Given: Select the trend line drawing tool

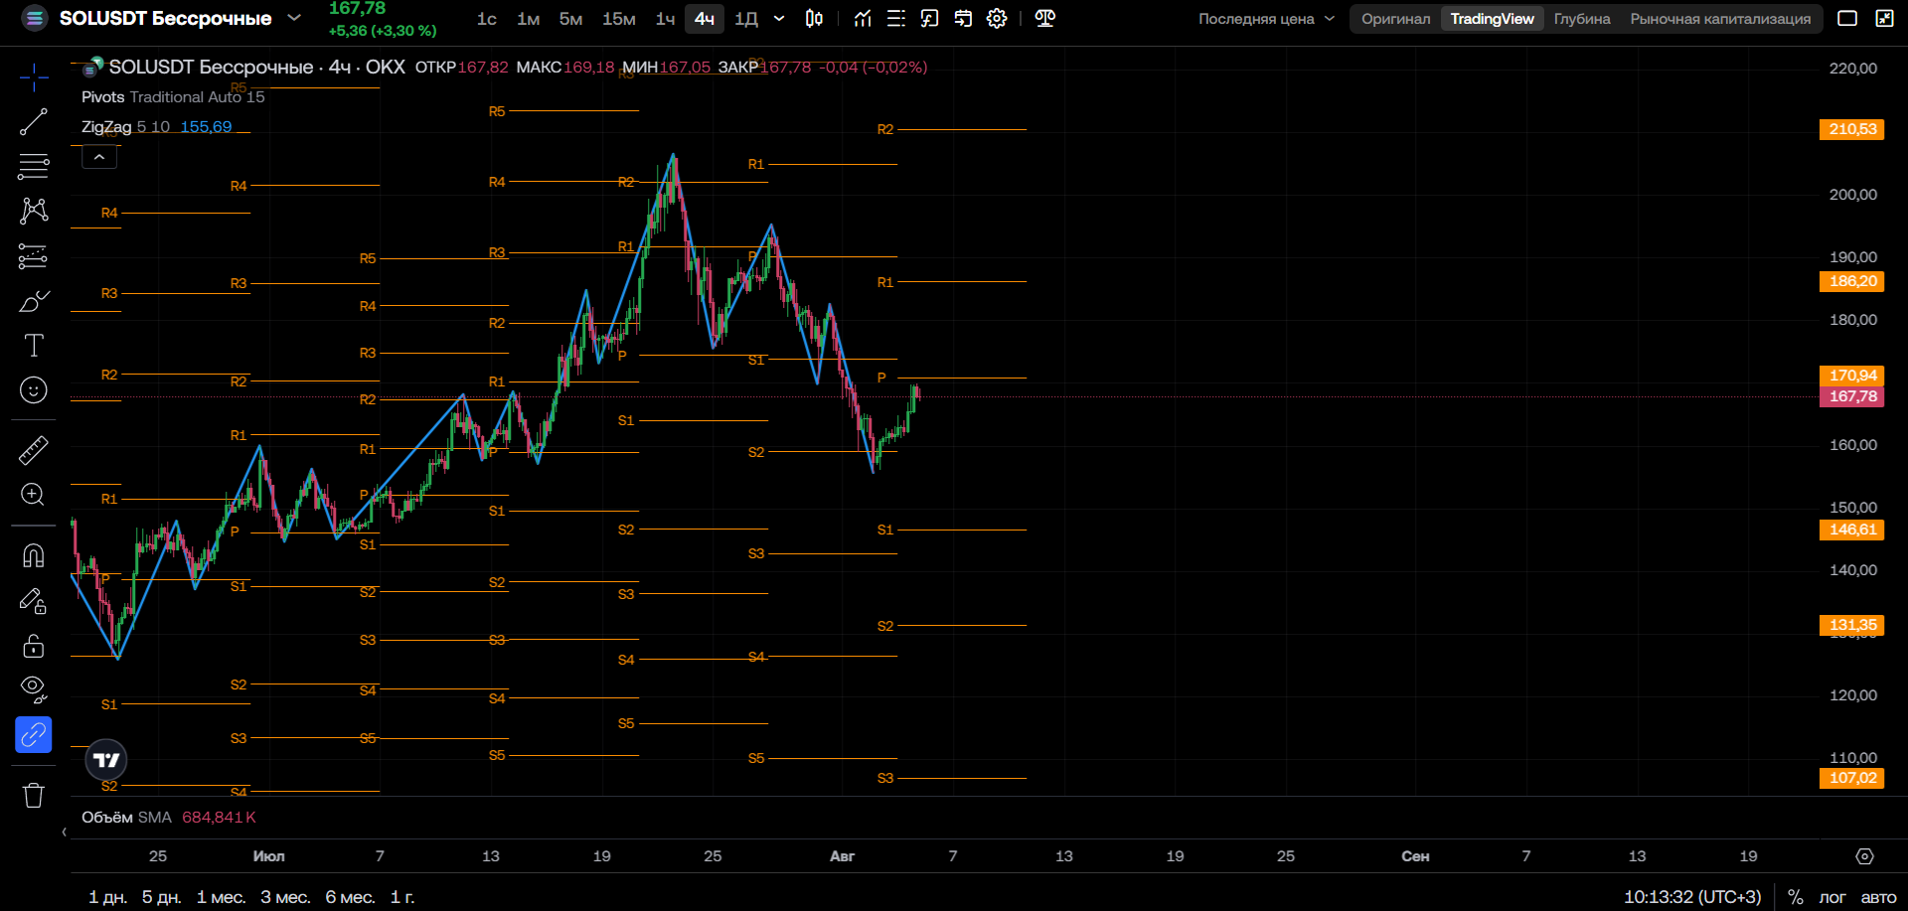Looking at the screenshot, I should tap(34, 122).
